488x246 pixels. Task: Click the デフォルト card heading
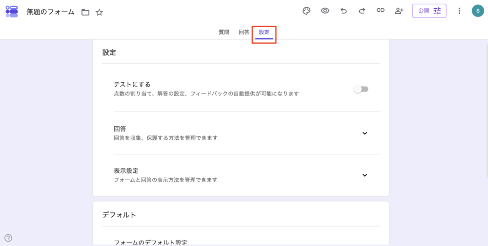pyautogui.click(x=119, y=215)
